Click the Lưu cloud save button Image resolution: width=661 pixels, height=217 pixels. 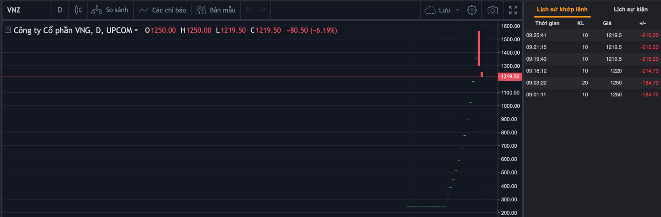437,10
